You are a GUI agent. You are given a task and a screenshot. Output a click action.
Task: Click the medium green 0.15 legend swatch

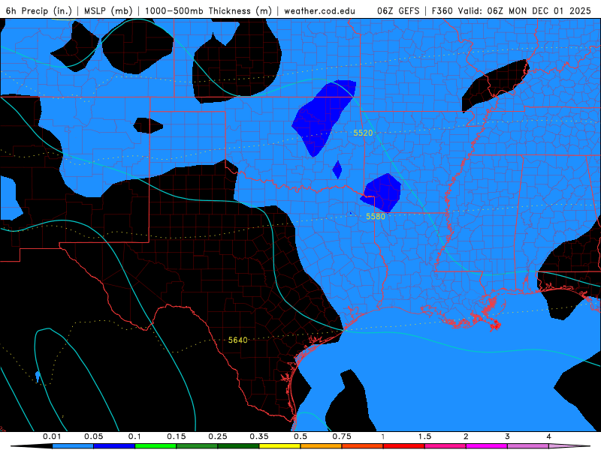point(197,446)
